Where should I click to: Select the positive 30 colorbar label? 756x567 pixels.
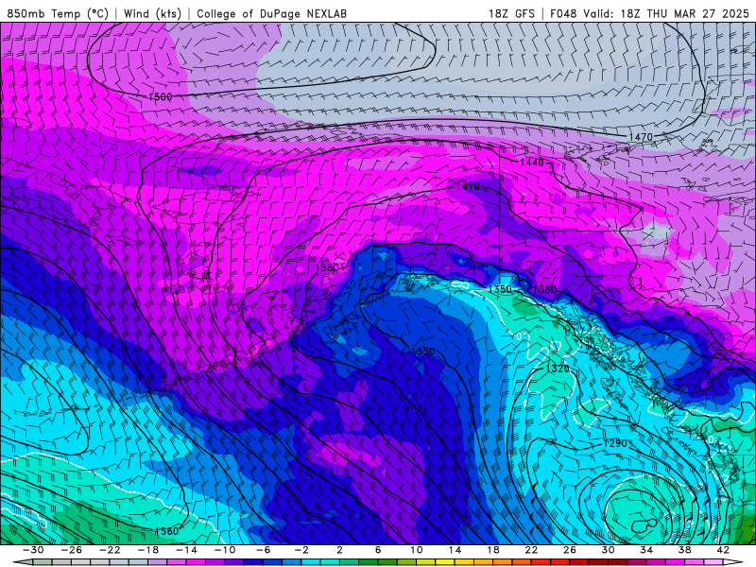tap(608, 550)
